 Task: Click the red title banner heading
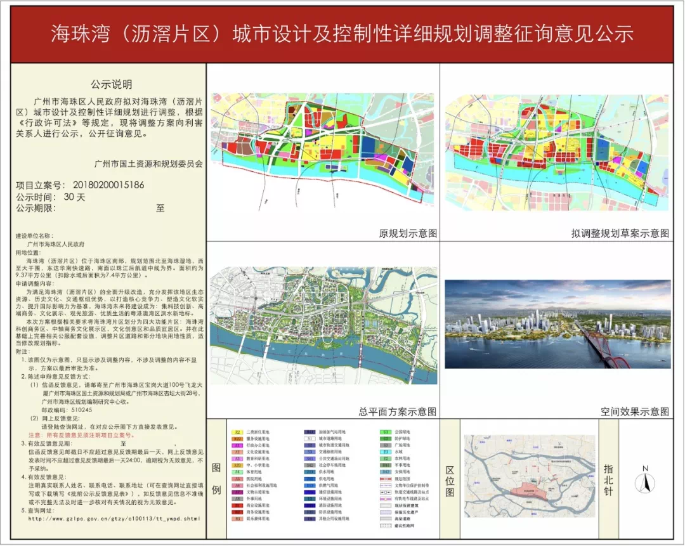[342, 34]
